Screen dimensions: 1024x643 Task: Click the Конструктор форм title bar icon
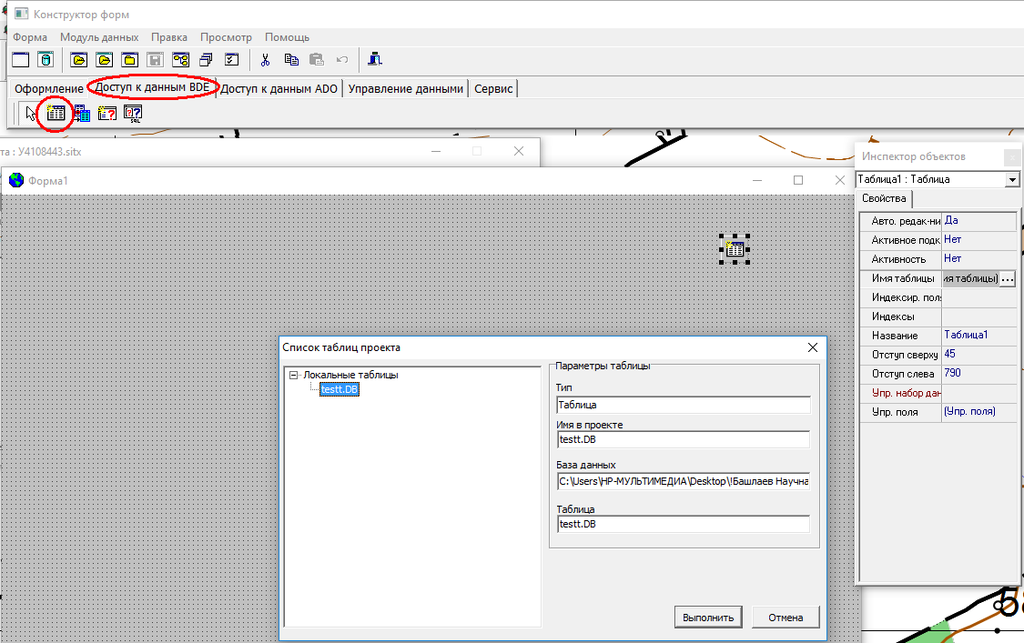pos(21,14)
